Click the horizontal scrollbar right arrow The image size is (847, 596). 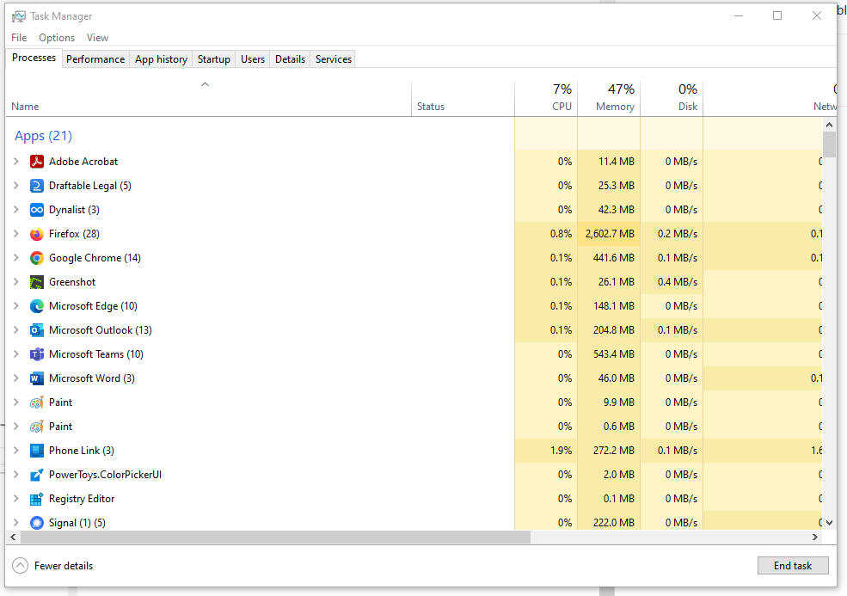point(815,538)
